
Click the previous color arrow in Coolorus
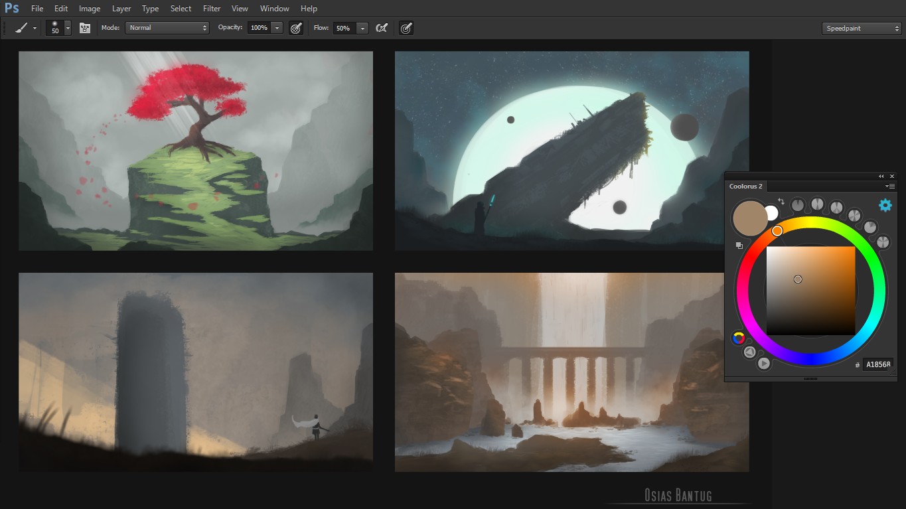point(749,352)
